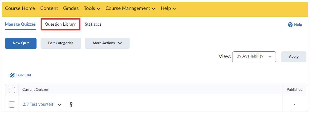Viewport: 311px width, 115px height.
Task: Click the Help question mark icon
Action: (290, 25)
